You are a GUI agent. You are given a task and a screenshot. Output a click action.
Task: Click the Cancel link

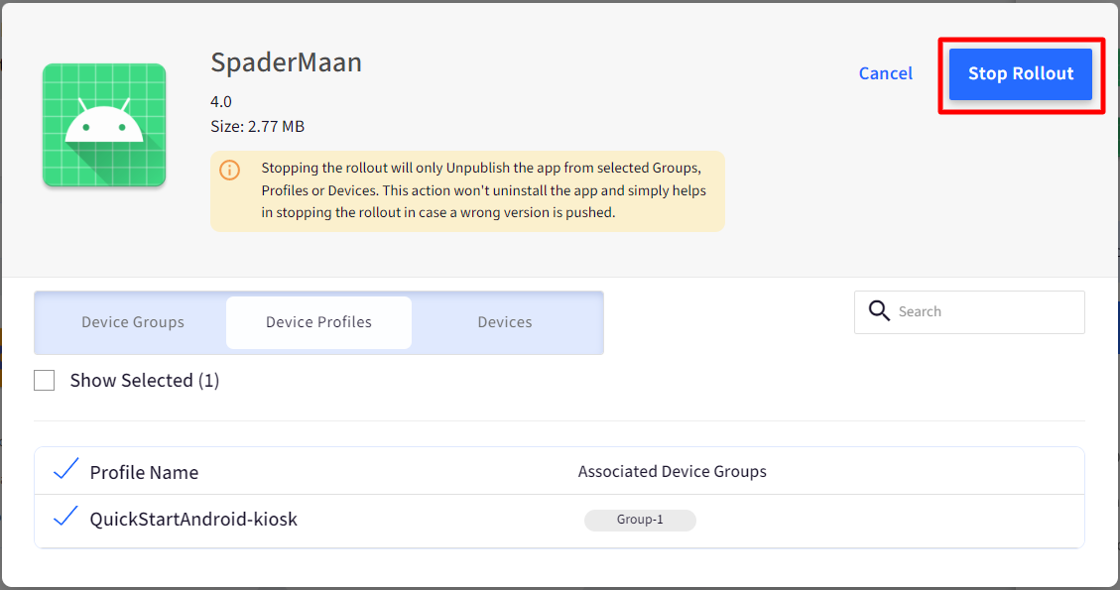tap(886, 73)
